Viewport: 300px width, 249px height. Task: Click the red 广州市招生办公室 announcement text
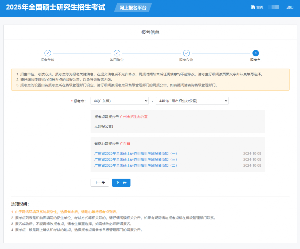tap(134, 117)
